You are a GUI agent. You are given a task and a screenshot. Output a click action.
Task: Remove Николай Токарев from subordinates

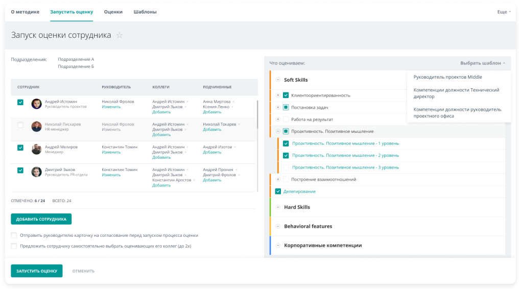[x=240, y=124]
